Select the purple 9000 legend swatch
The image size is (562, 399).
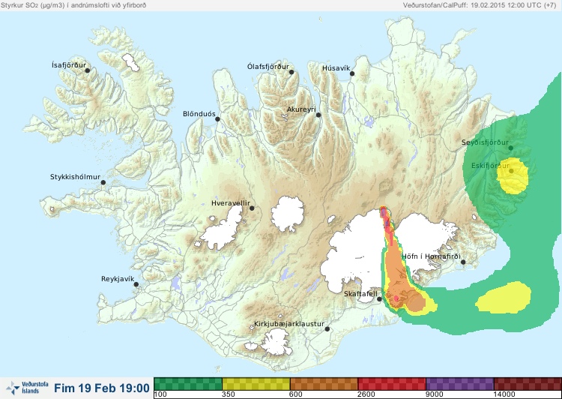tap(460, 384)
